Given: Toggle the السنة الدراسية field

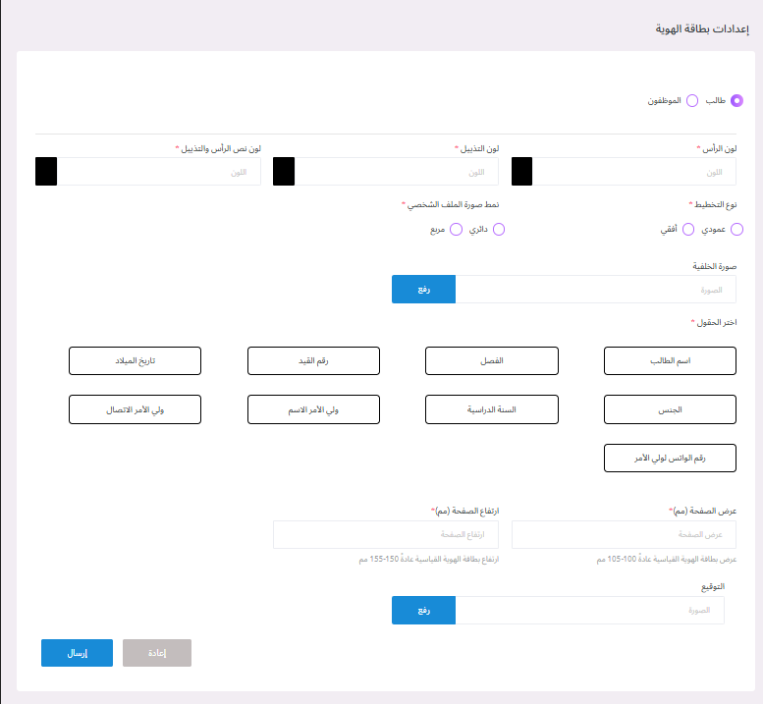Looking at the screenshot, I should [x=491, y=409].
